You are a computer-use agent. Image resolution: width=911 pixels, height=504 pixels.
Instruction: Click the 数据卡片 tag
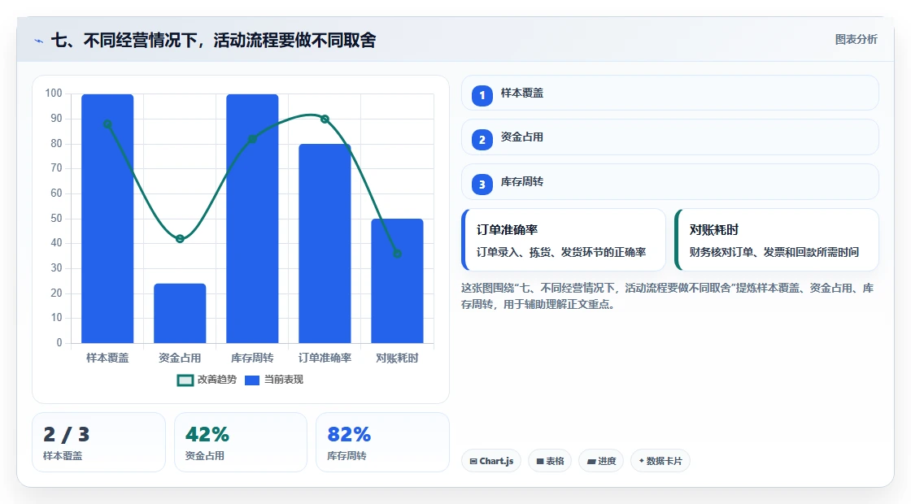660,461
